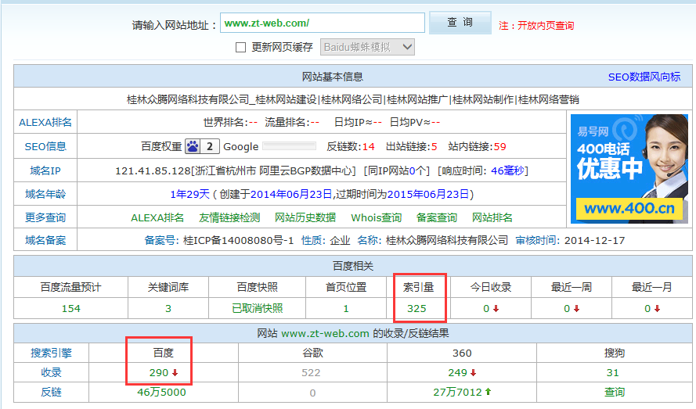The height and width of the screenshot is (409, 696).
Task: Click the index volume value 325
Action: point(417,308)
